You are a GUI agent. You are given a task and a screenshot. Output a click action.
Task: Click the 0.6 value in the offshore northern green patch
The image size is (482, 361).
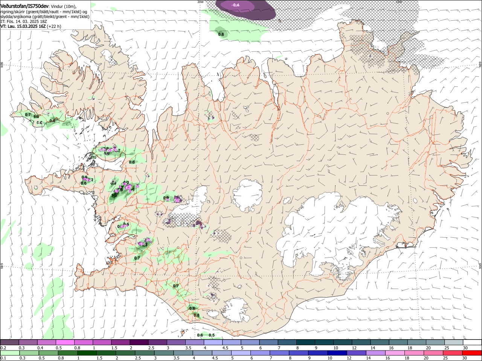(x=221, y=35)
